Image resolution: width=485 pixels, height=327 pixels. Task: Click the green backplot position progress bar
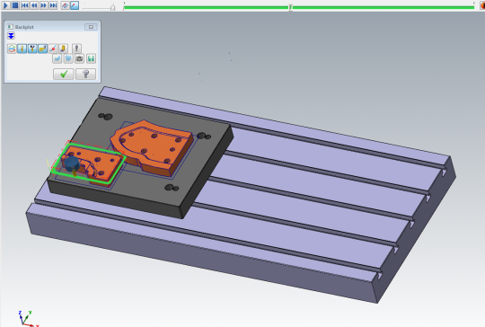pos(299,7)
